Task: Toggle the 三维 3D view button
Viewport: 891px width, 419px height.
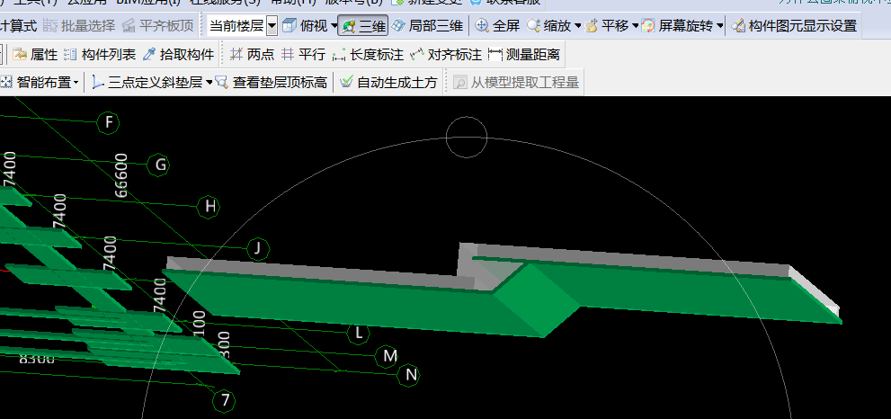Action: [363, 25]
